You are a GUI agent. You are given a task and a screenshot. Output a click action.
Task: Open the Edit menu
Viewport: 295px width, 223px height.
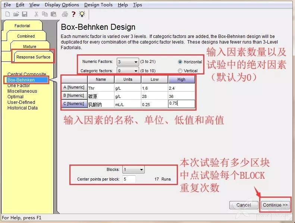20,5
